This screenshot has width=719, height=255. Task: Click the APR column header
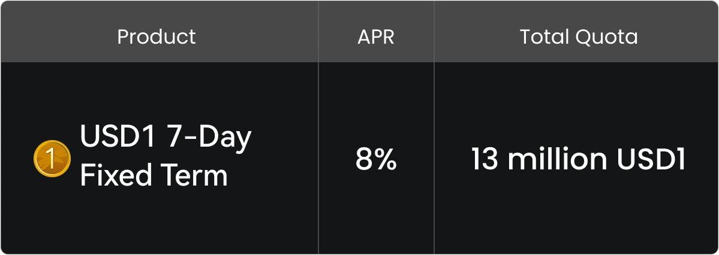[x=376, y=37]
